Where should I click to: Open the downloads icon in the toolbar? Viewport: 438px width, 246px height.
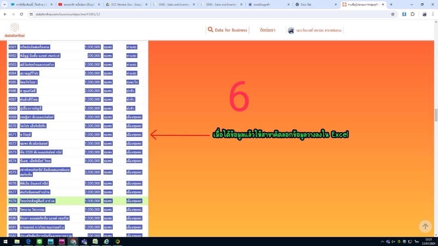(404, 14)
